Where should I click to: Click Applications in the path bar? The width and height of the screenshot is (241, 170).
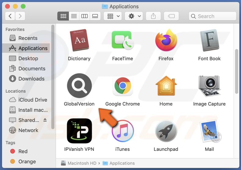[119, 163]
